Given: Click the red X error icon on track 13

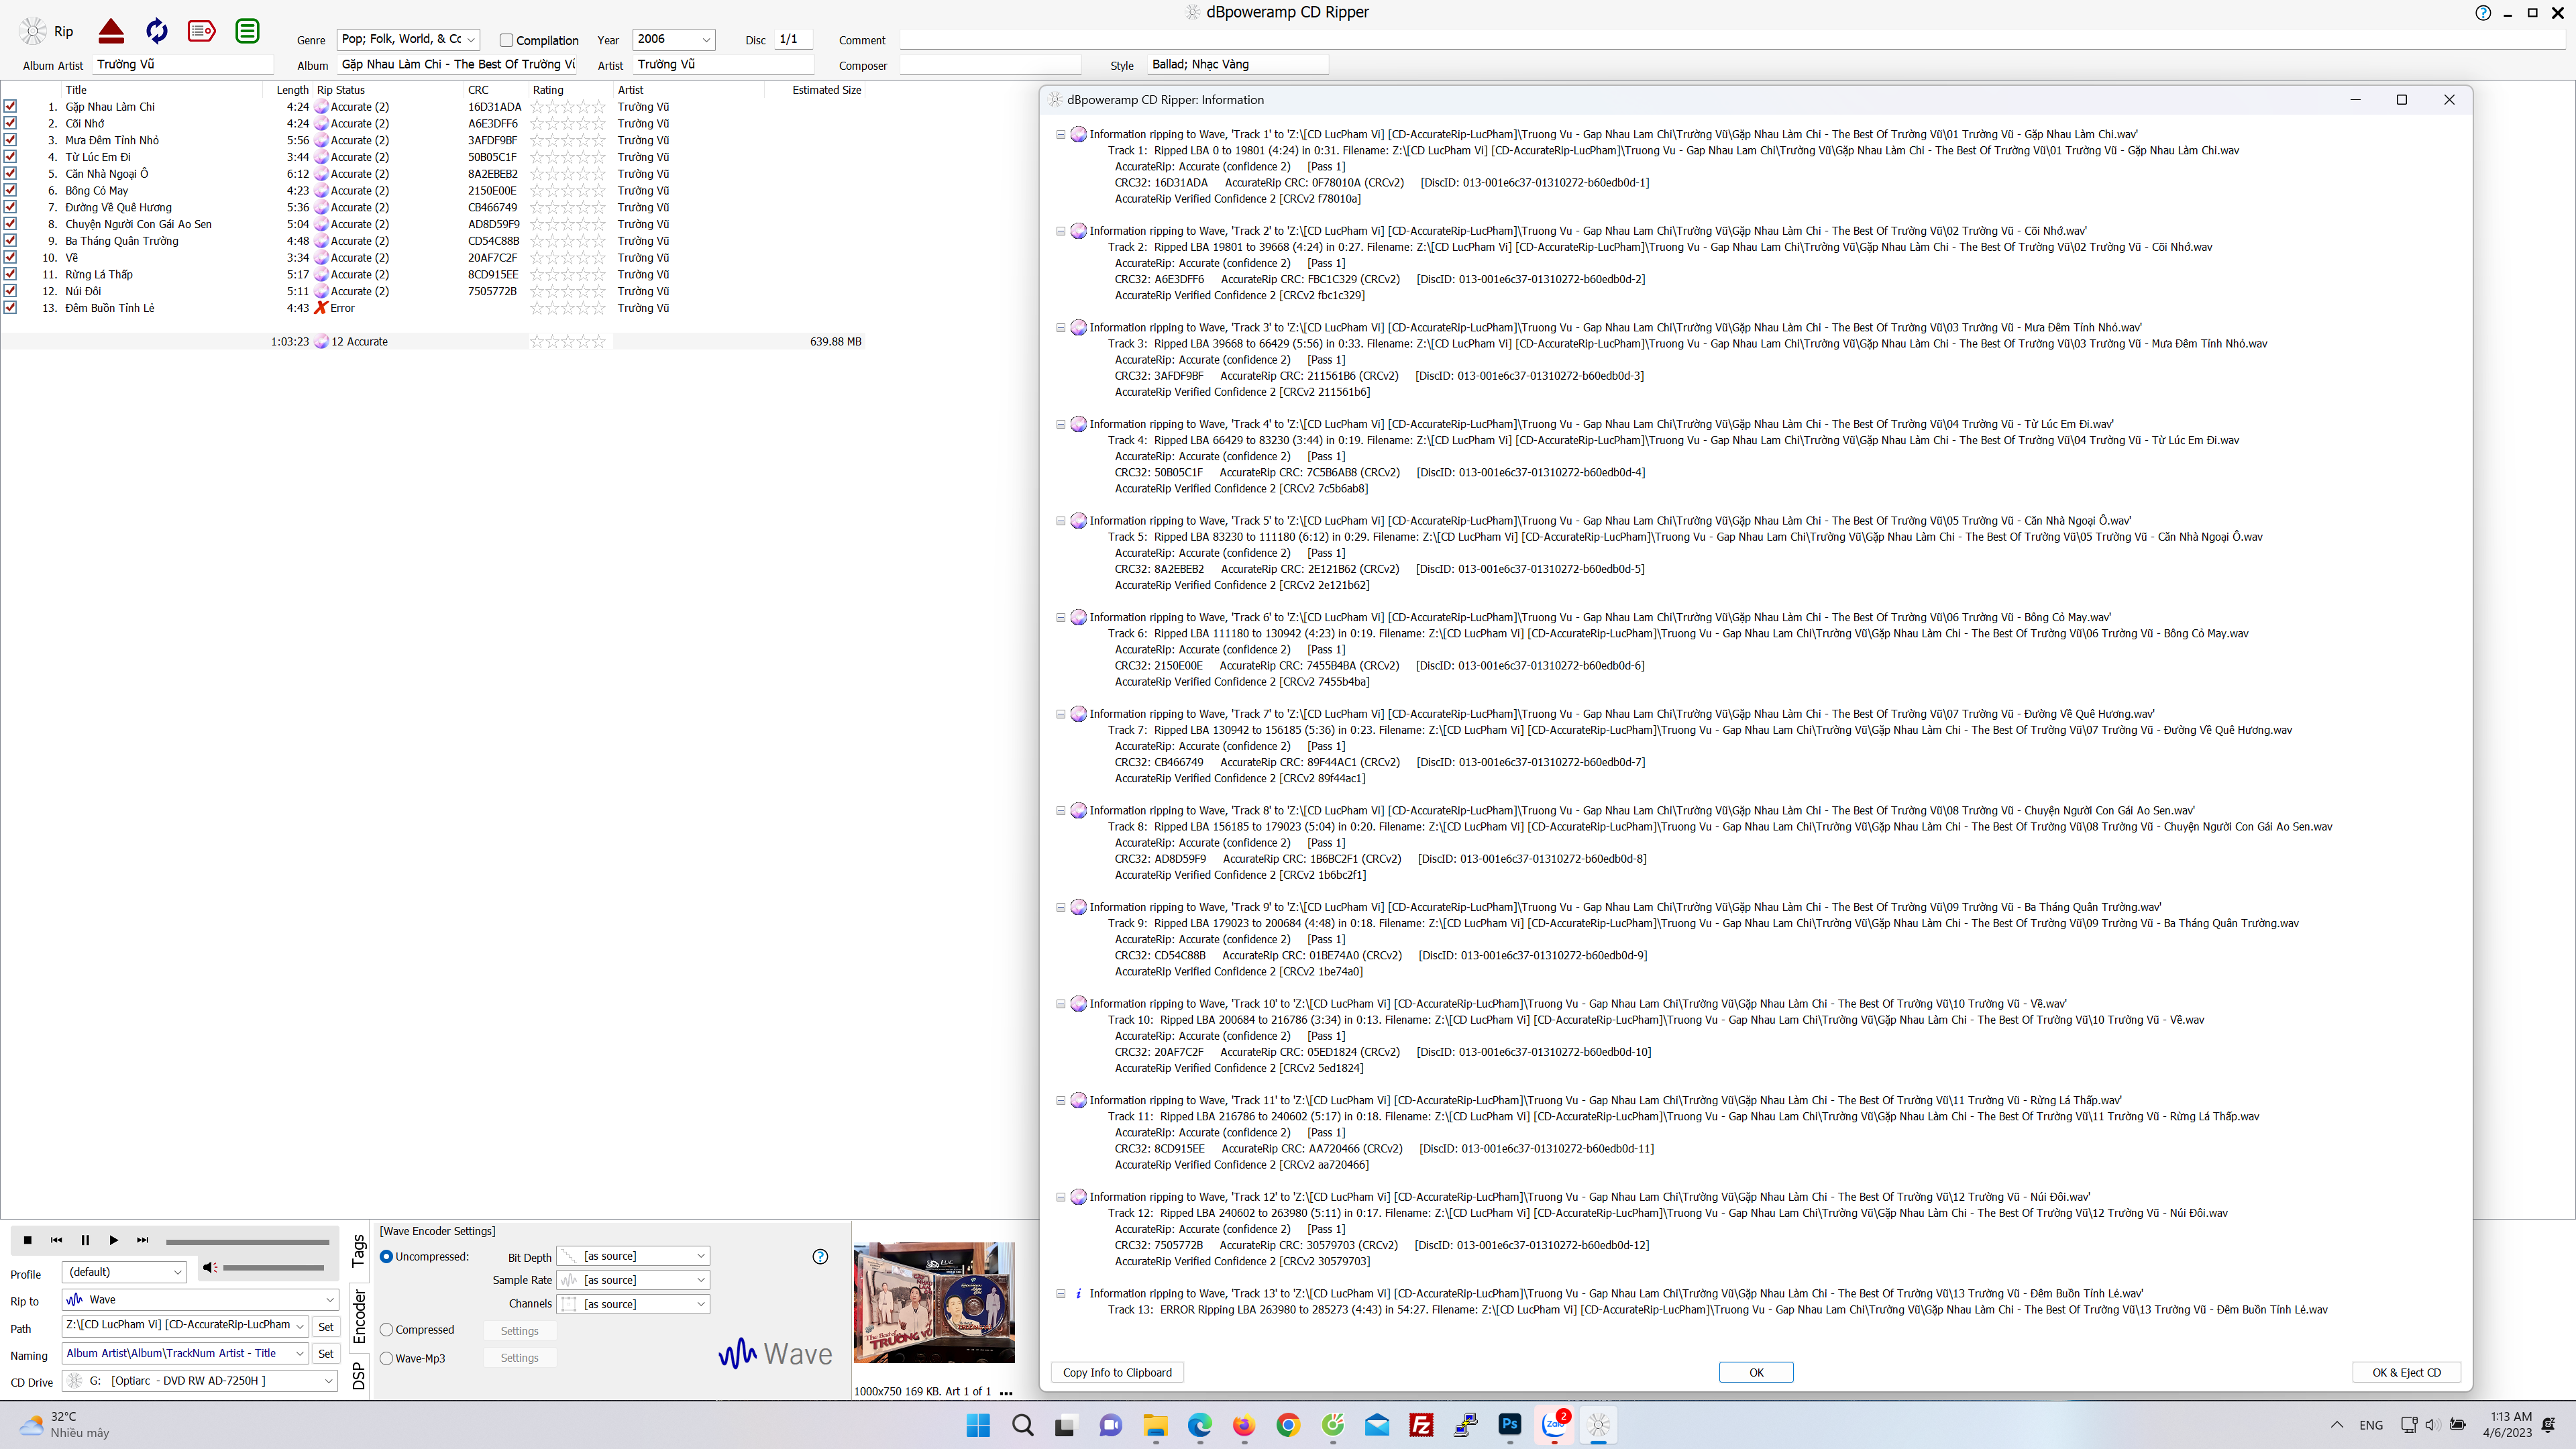Looking at the screenshot, I should [x=321, y=308].
